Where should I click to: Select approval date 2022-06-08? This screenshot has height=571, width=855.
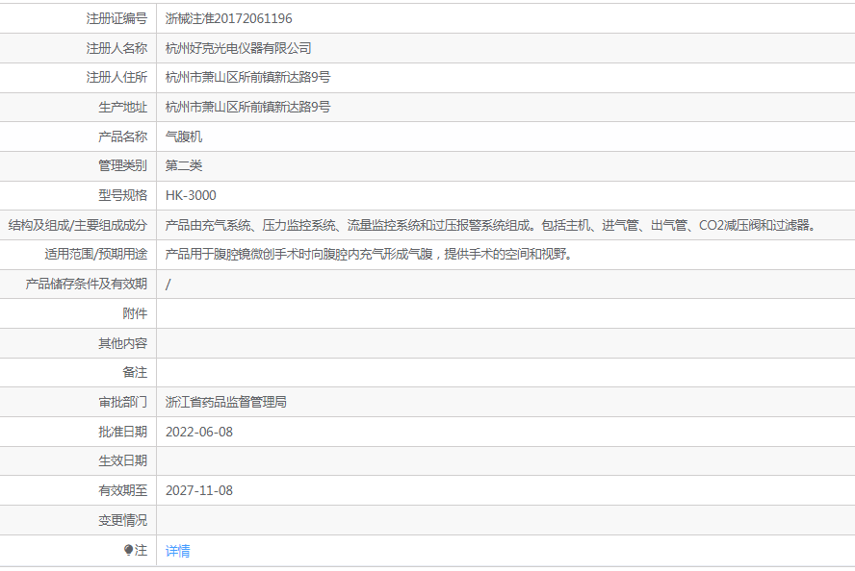(199, 433)
